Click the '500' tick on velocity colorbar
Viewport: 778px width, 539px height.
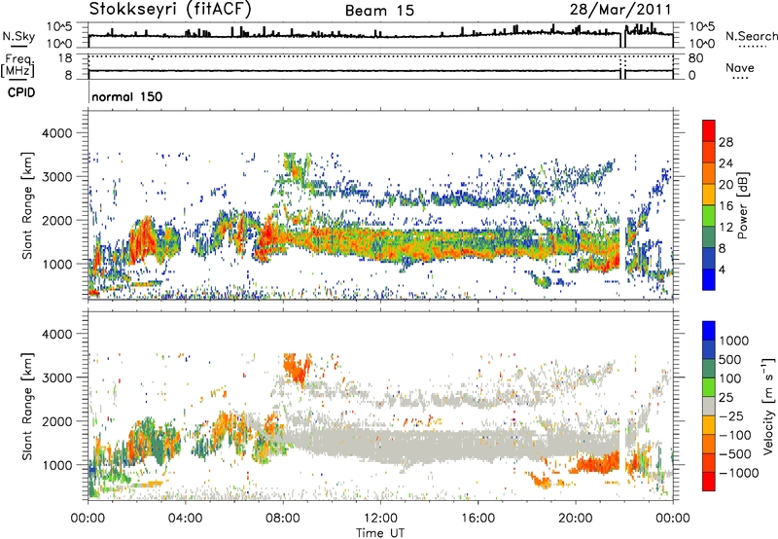[730, 359]
